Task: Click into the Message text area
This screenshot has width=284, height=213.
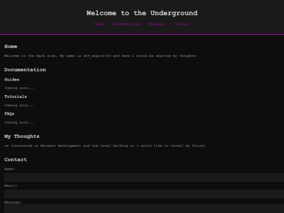Action: coord(144,209)
